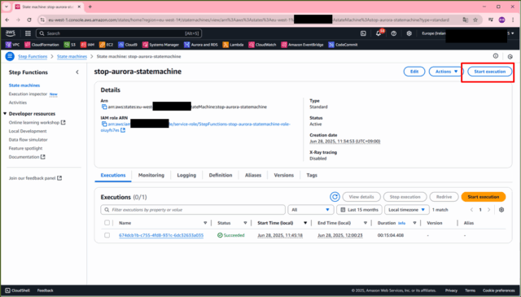This screenshot has height=297, width=521.
Task: Open the Lambda bookmark shortcut
Action: 234,45
